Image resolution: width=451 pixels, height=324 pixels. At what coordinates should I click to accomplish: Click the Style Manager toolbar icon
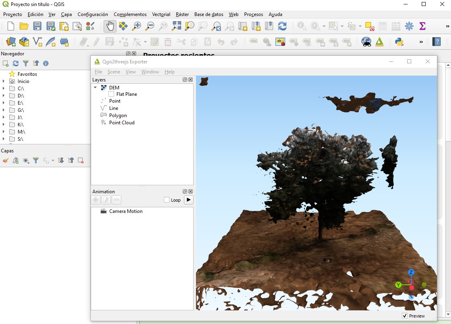(x=89, y=26)
